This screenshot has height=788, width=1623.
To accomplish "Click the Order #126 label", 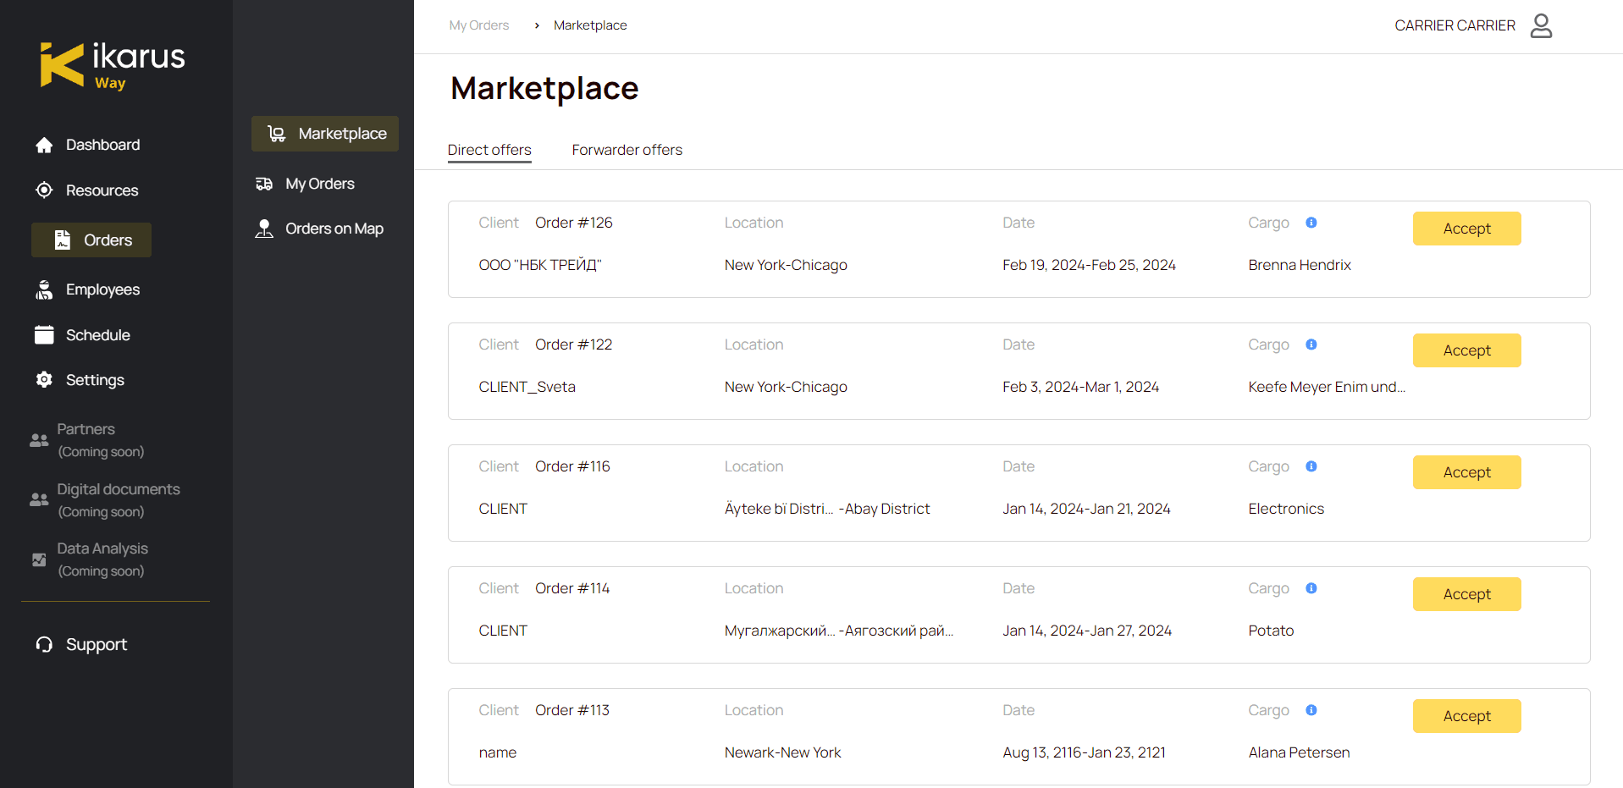I will pos(574,223).
